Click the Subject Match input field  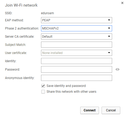[x=77, y=45]
